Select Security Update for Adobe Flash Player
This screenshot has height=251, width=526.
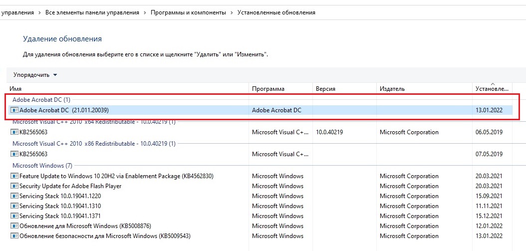260,186
